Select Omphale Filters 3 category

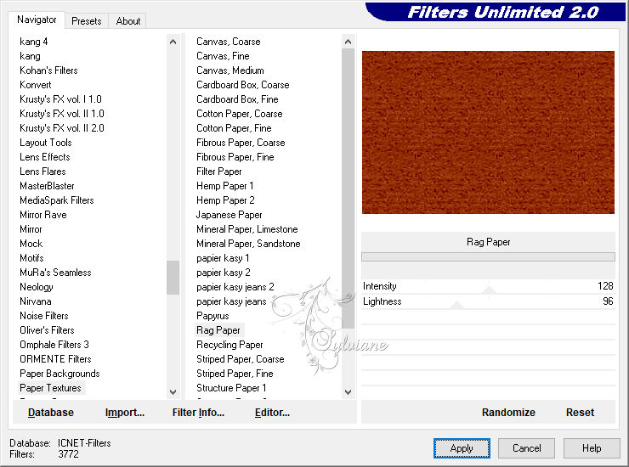click(x=54, y=345)
